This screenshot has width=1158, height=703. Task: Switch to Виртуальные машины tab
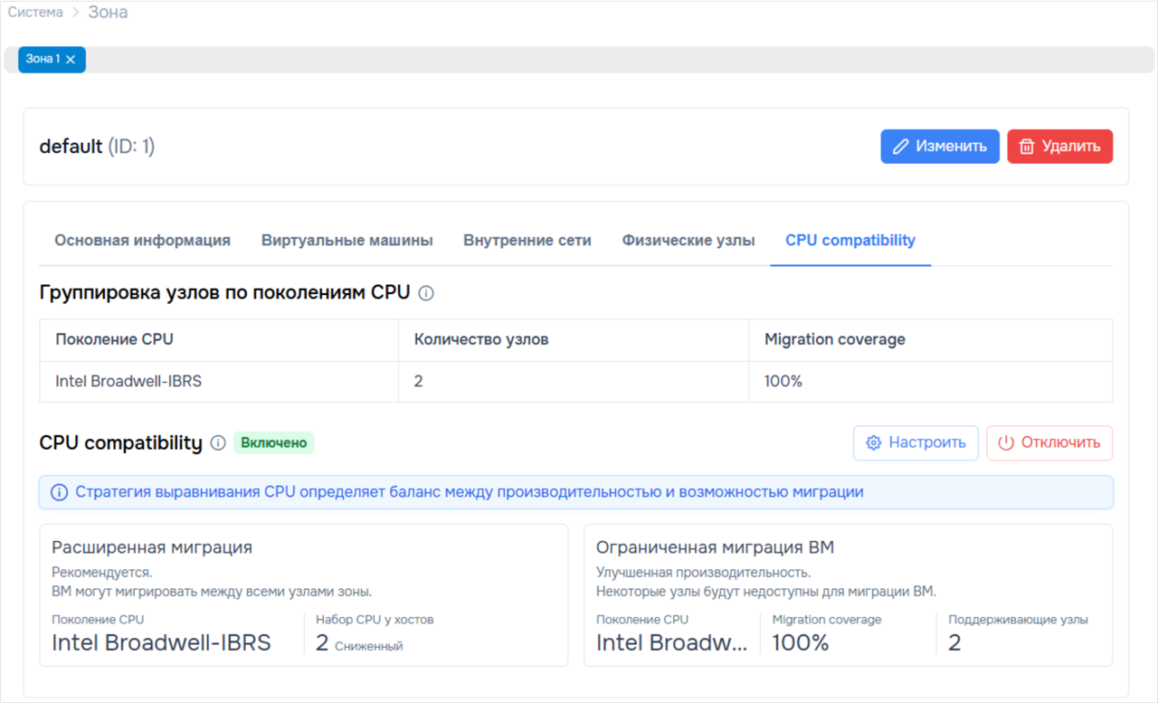tap(347, 241)
